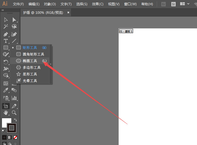This screenshot has height=145, width=197.
Task: Choose 椭圆工具 from flyout
Action: (x=30, y=61)
